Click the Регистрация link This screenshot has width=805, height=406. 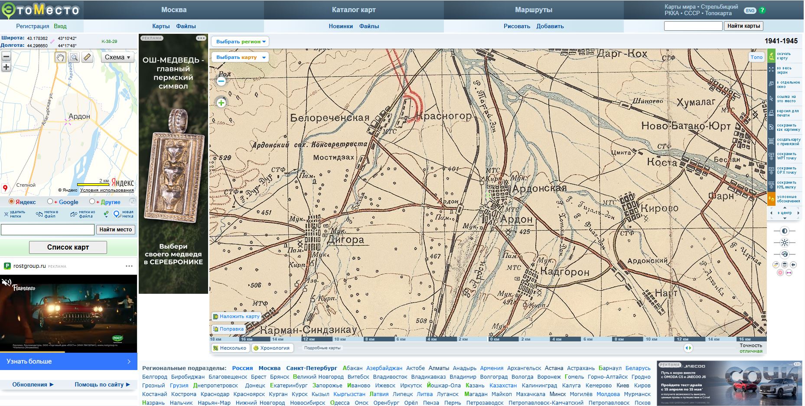coord(33,26)
